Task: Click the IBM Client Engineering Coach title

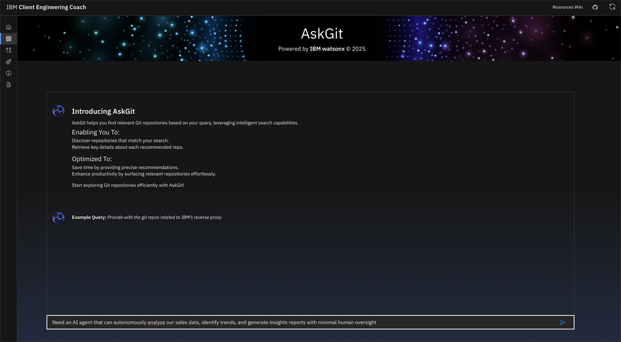Action: [47, 7]
